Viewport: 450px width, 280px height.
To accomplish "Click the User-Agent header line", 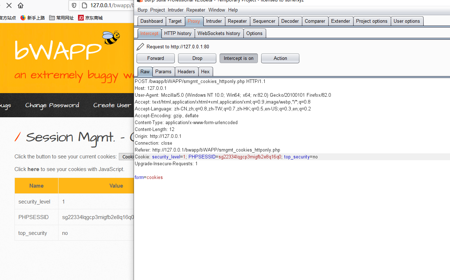I will pos(233,95).
